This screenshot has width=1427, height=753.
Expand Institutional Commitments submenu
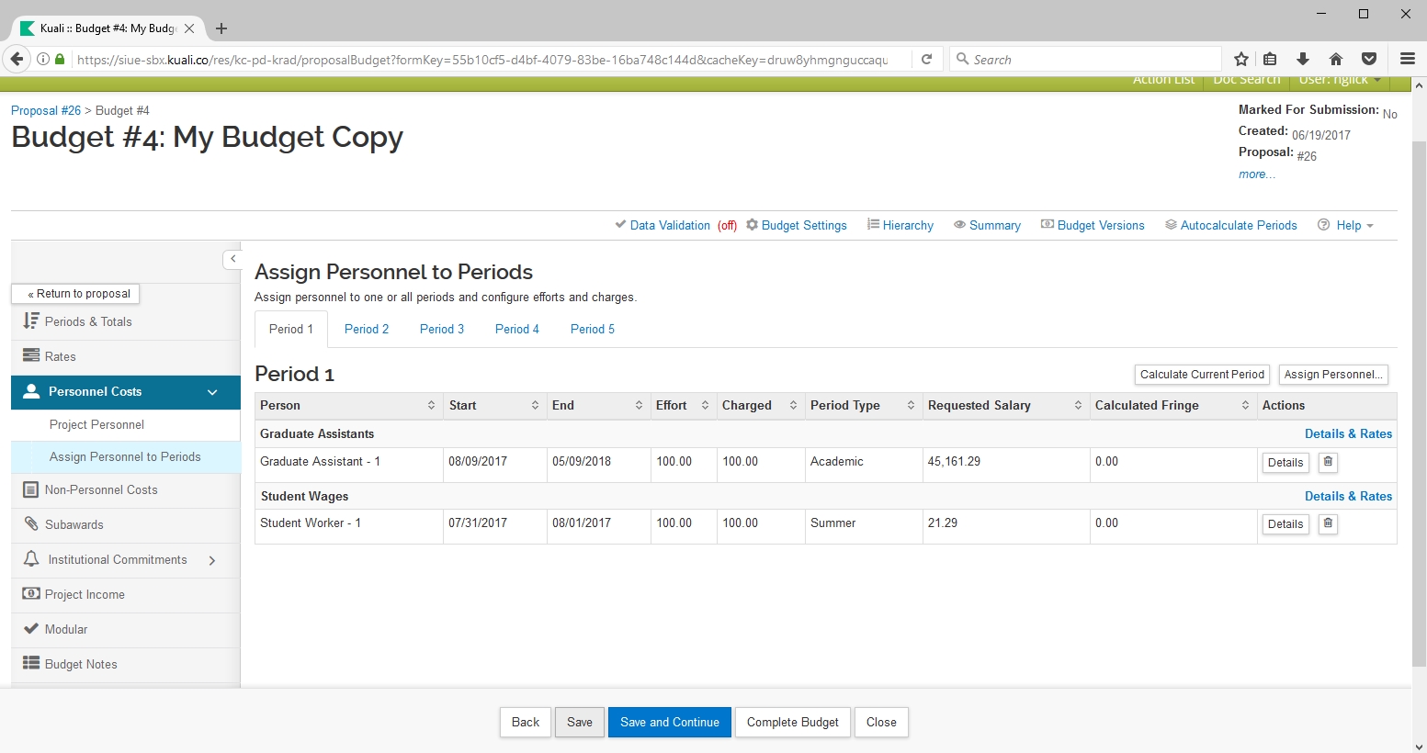point(212,560)
